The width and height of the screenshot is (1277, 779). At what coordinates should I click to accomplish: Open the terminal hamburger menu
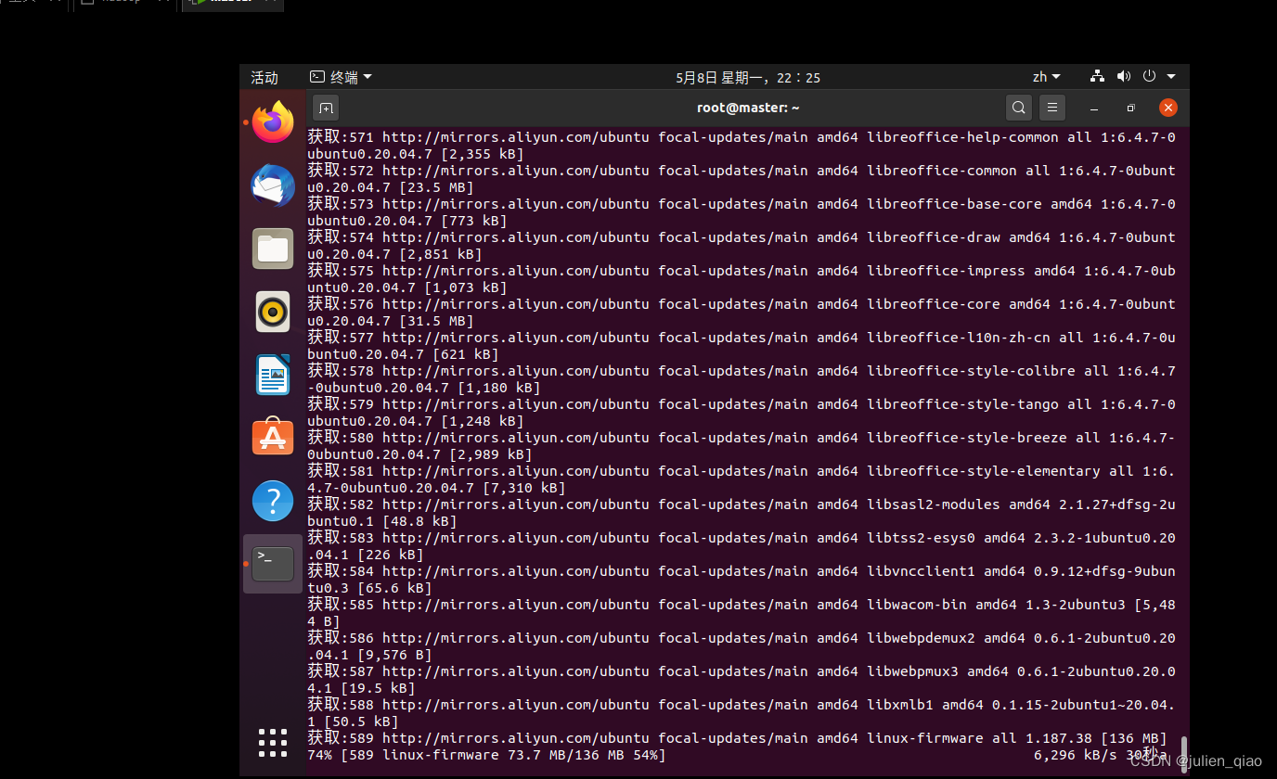[1051, 108]
